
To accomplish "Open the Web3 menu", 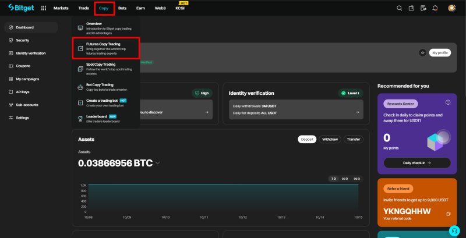I will click(160, 8).
